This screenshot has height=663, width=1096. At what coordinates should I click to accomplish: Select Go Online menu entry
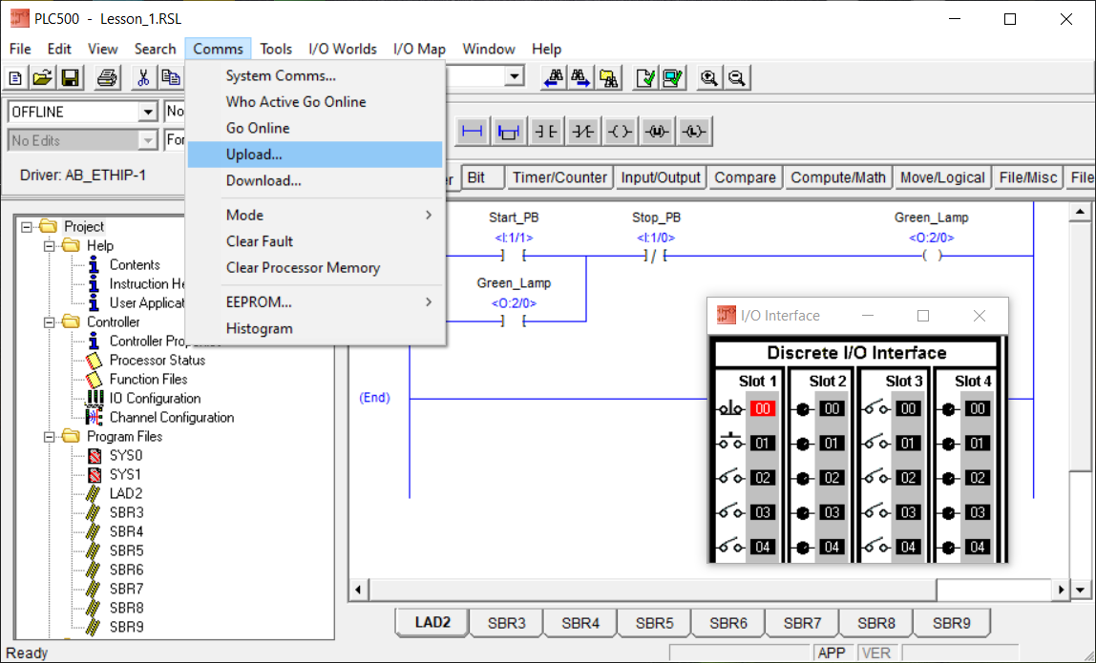click(x=315, y=128)
